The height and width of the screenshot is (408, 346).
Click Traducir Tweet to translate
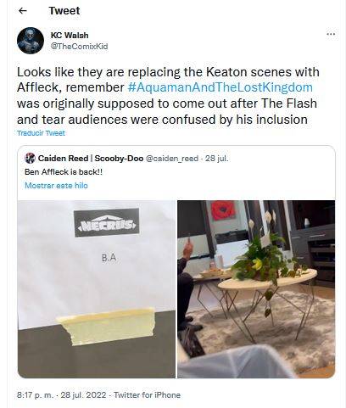pos(41,133)
